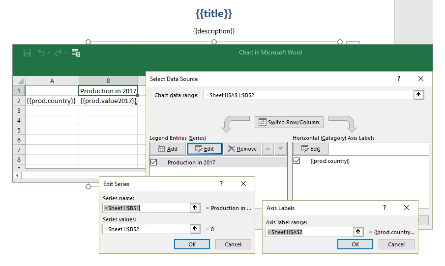Collapse dialog via Axis label range button
The height and width of the screenshot is (266, 445).
coord(358,232)
